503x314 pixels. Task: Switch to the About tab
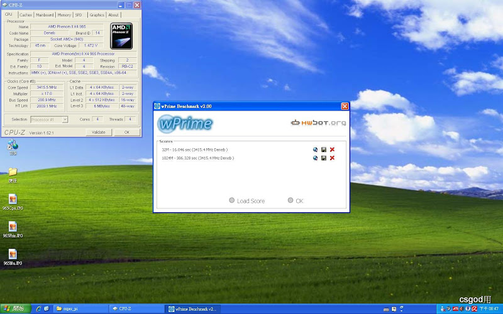click(113, 14)
